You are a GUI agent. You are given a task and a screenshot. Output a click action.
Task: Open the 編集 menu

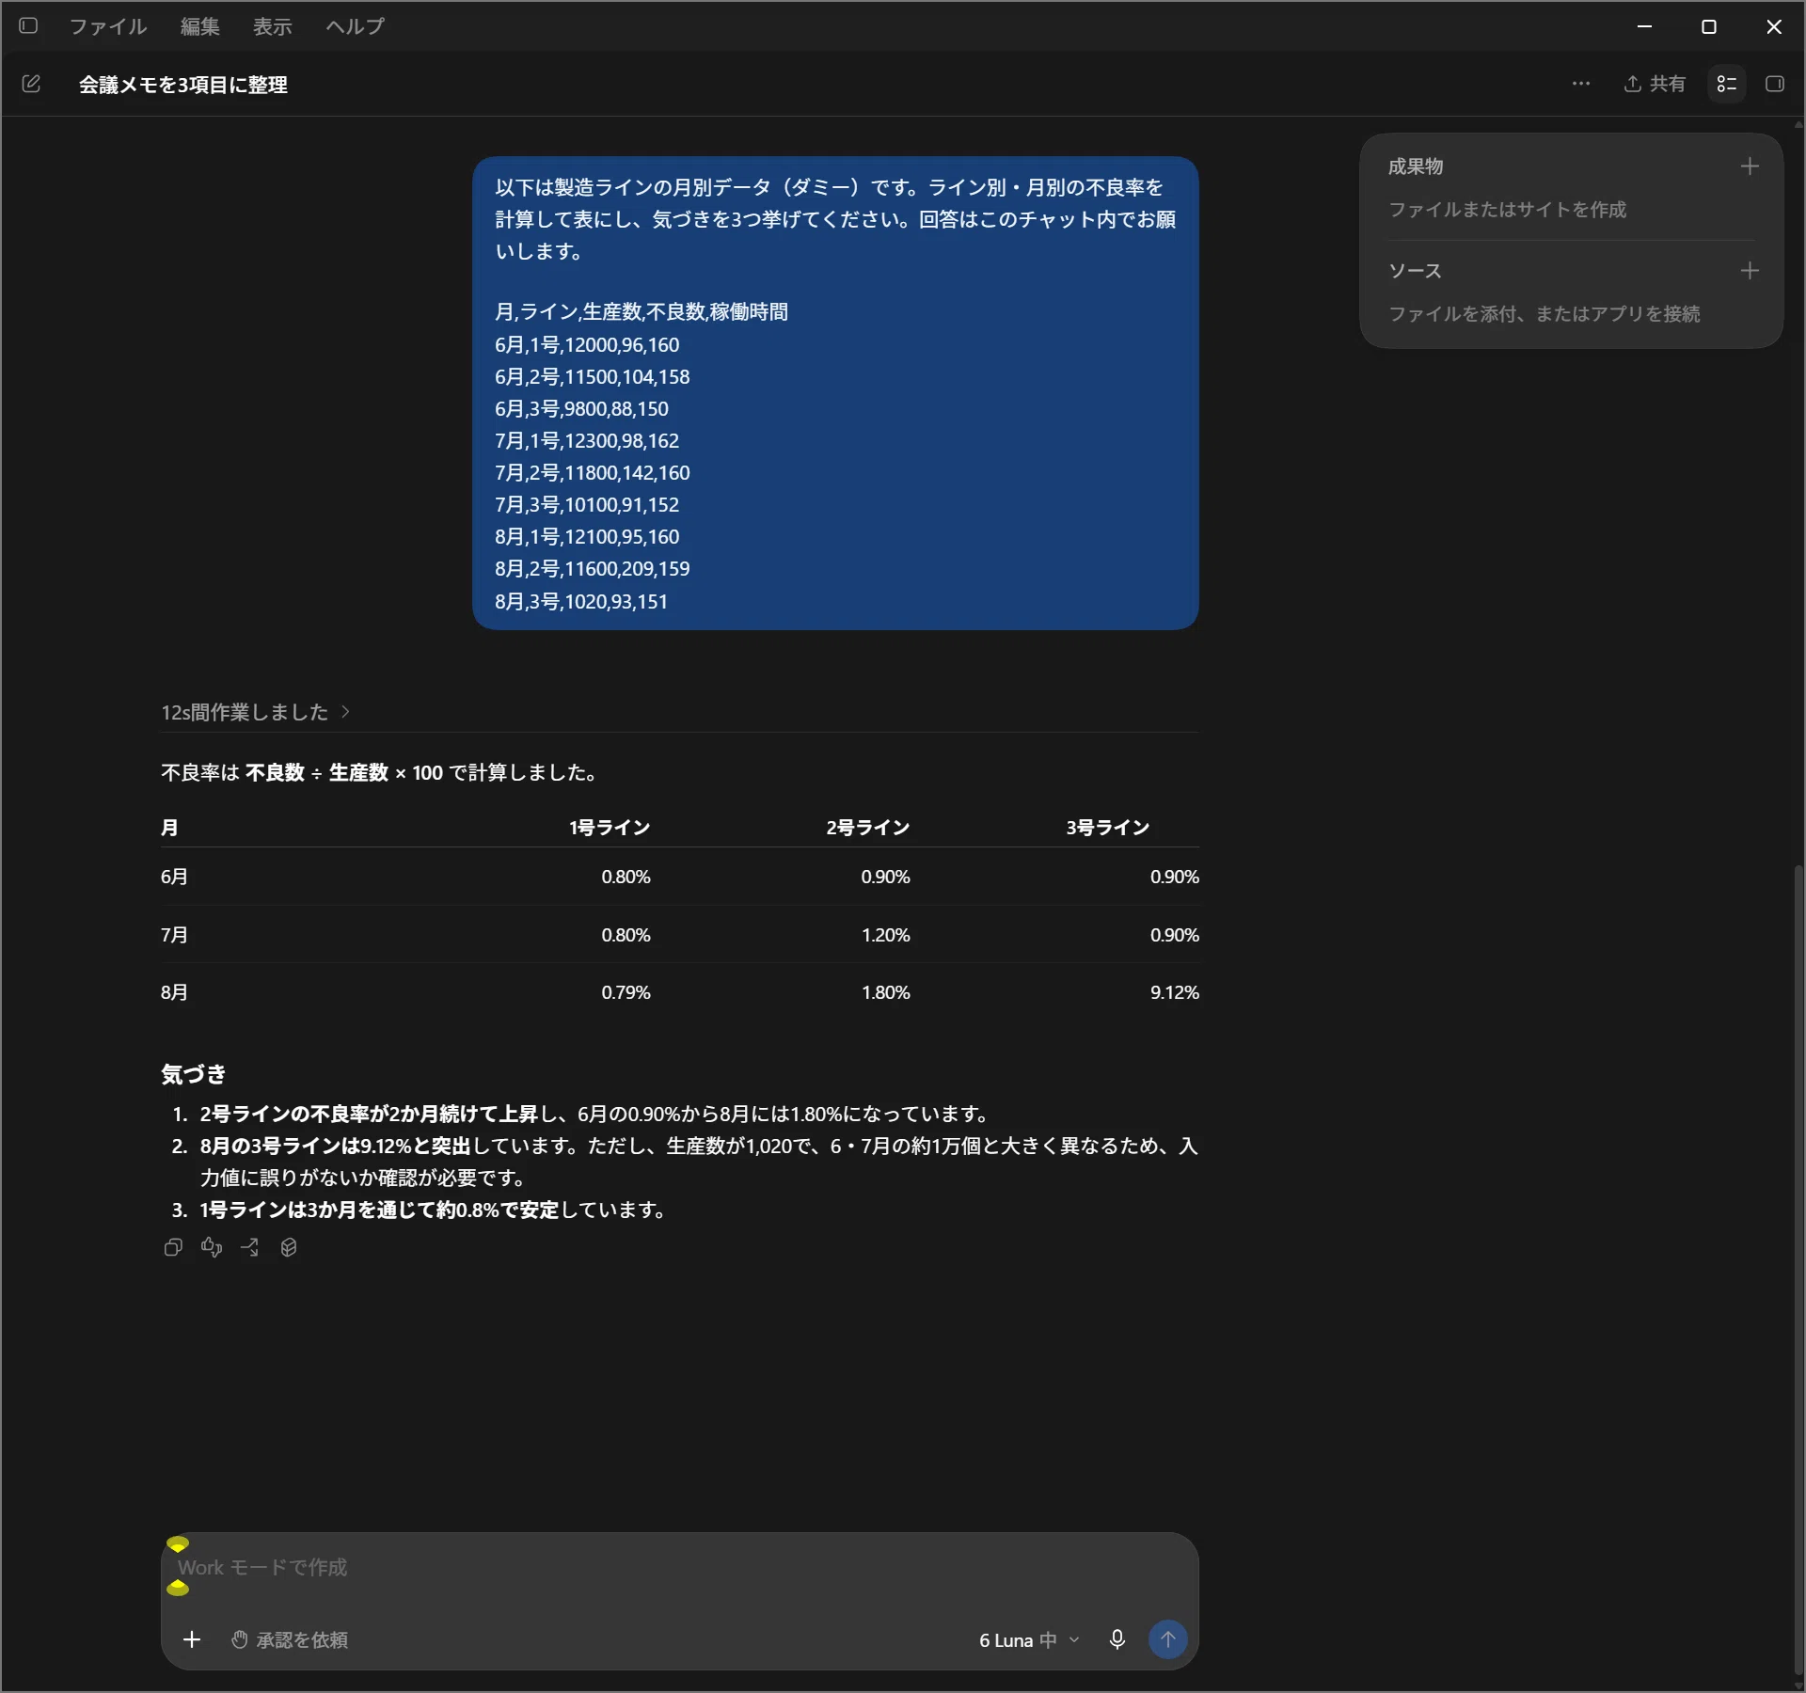click(x=199, y=26)
